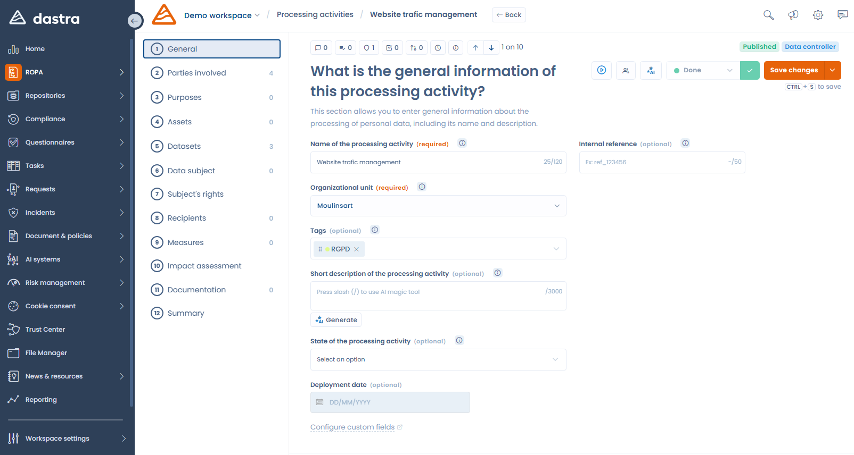Remove the RGPD tag
Image resolution: width=854 pixels, height=455 pixels.
(x=356, y=249)
